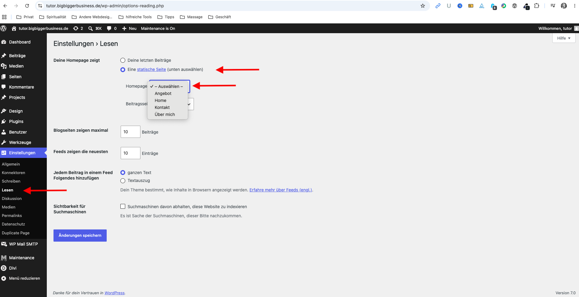Choose '– Auswählen –' in Homepage dropdown
Image resolution: width=579 pixels, height=297 pixels.
(167, 86)
